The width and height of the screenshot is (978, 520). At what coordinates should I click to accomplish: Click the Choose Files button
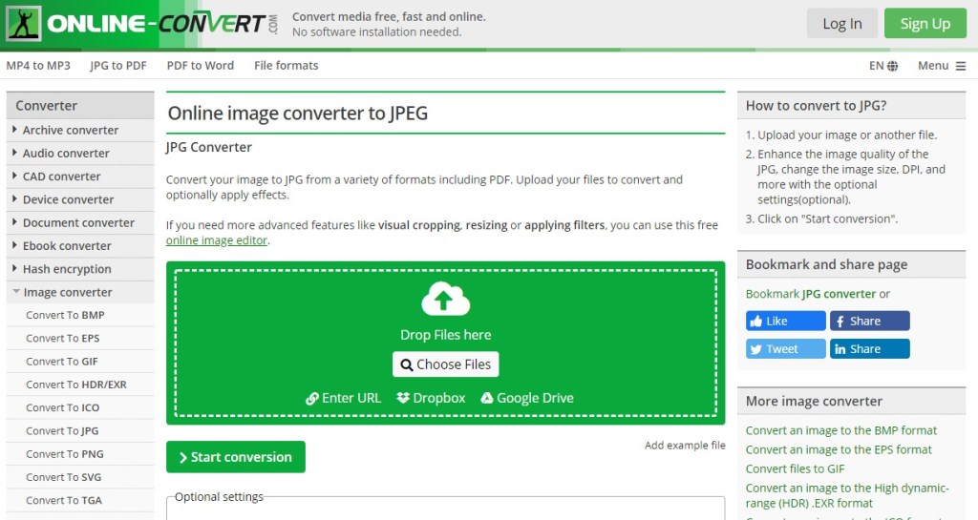click(x=445, y=364)
